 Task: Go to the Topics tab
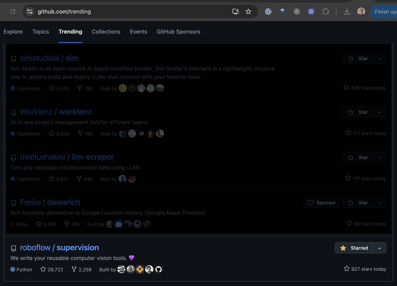click(x=41, y=32)
